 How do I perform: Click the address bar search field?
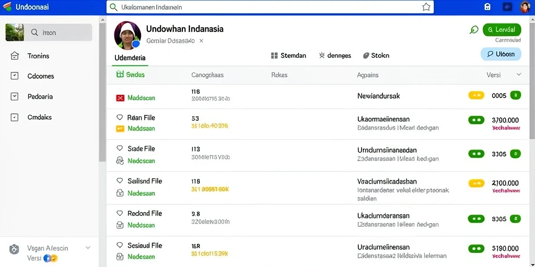tap(270, 7)
